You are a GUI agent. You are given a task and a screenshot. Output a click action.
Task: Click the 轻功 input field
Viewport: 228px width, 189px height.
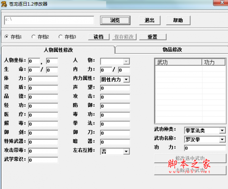[43, 106]
